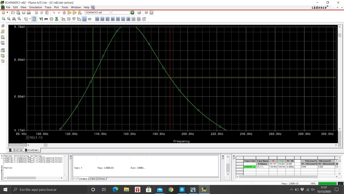Image resolution: width=344 pixels, height=194 pixels.
Task: Click the Undo arrow icon
Action: point(54,13)
